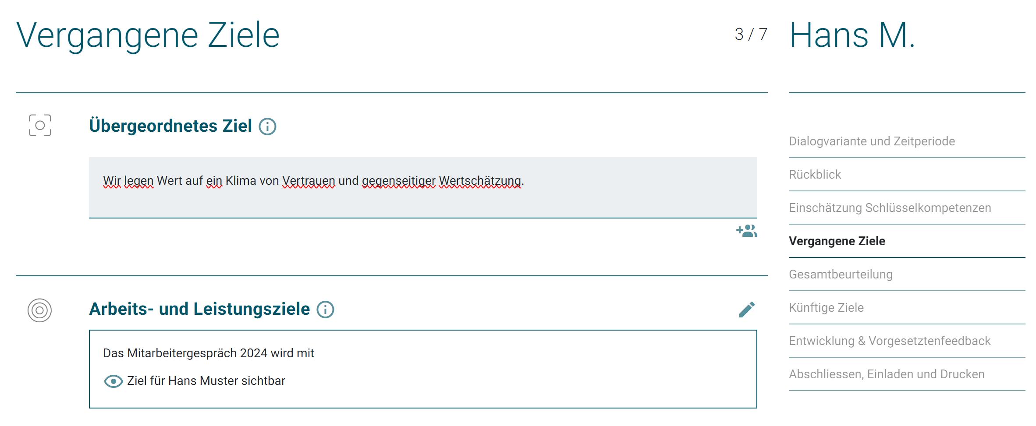Navigate to Abschliessen, Einladen und Drucken
This screenshot has width=1036, height=426.
(x=886, y=374)
